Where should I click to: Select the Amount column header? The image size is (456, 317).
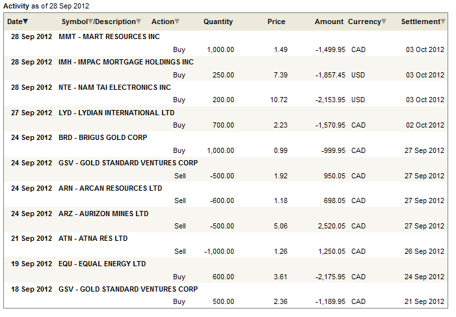(x=329, y=21)
